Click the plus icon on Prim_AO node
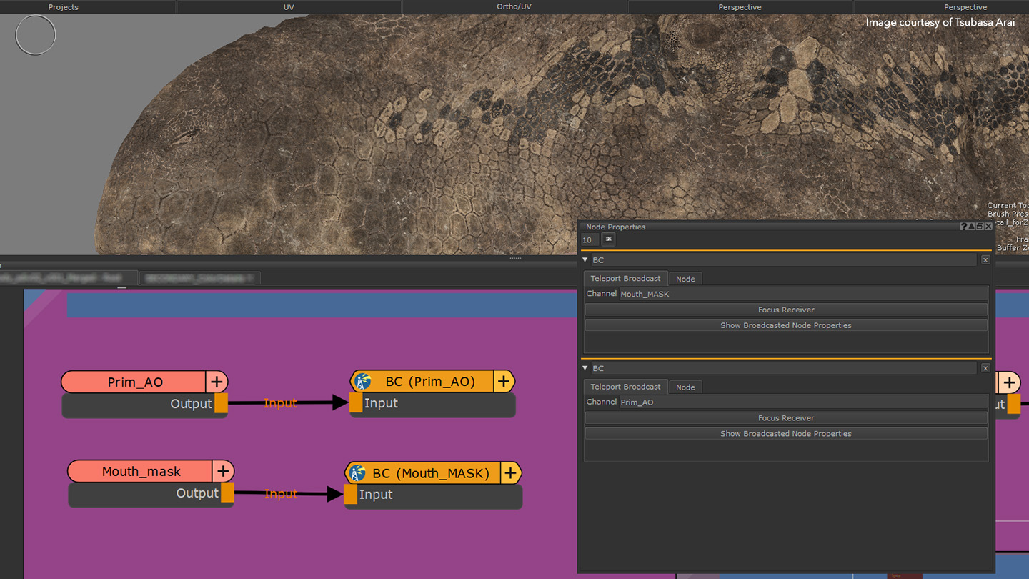 click(217, 382)
